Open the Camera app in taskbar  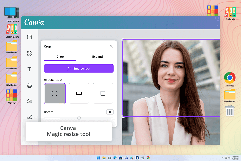tap(110, 158)
